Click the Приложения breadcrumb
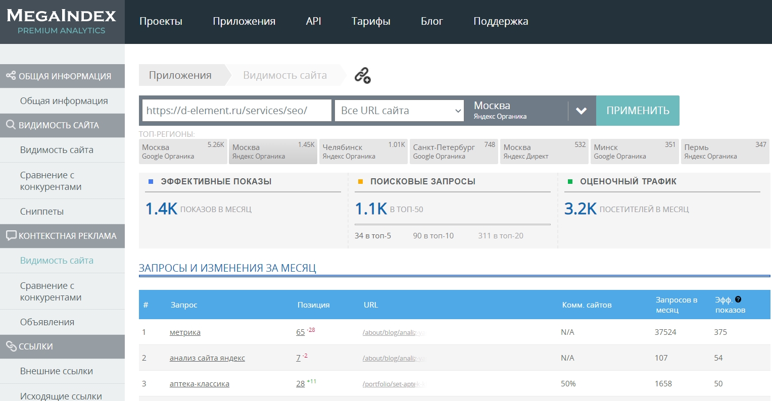The image size is (772, 401). pyautogui.click(x=180, y=75)
